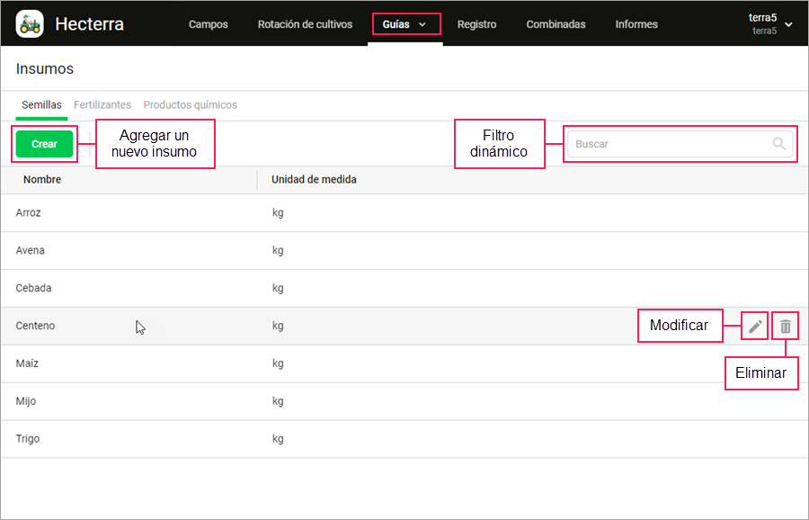
Task: Open the terra5 user account dropdown
Action: click(x=770, y=23)
